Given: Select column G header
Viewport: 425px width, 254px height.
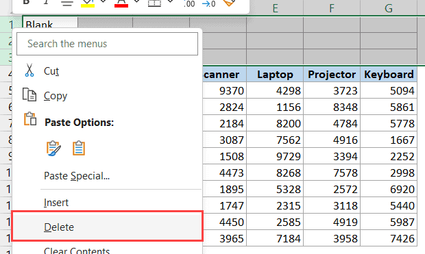Looking at the screenshot, I should 389,8.
